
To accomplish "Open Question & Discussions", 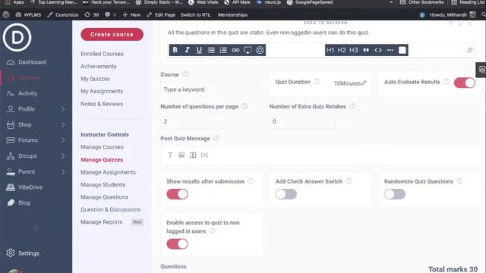I will (x=110, y=209).
